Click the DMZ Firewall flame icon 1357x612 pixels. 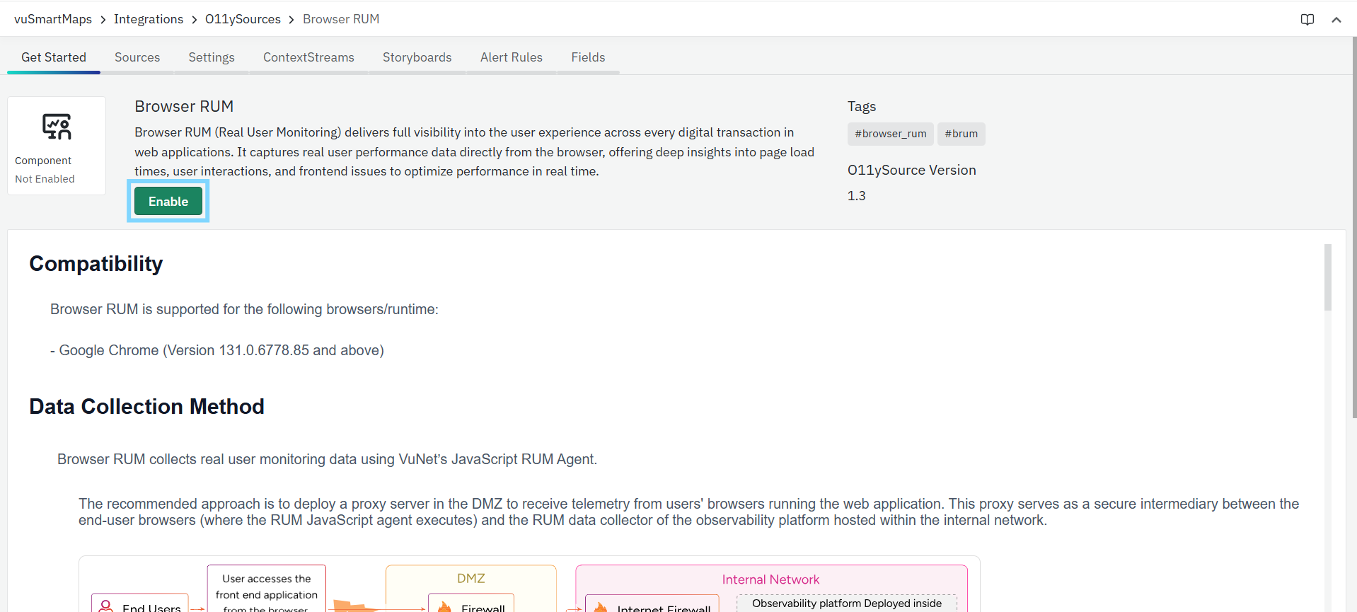445,606
